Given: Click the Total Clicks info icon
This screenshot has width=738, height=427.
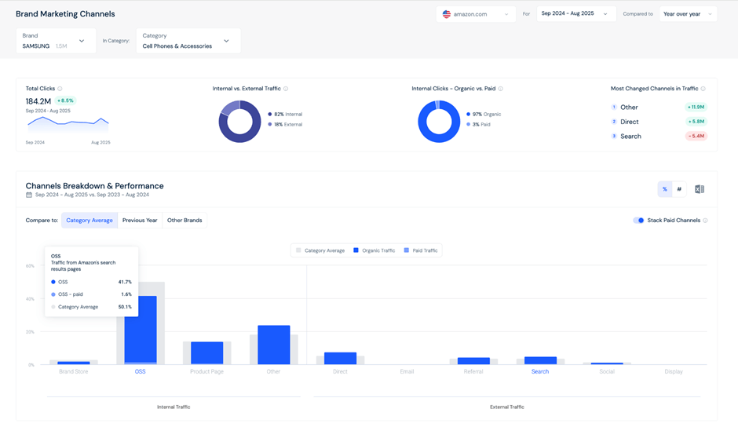Looking at the screenshot, I should (x=60, y=89).
